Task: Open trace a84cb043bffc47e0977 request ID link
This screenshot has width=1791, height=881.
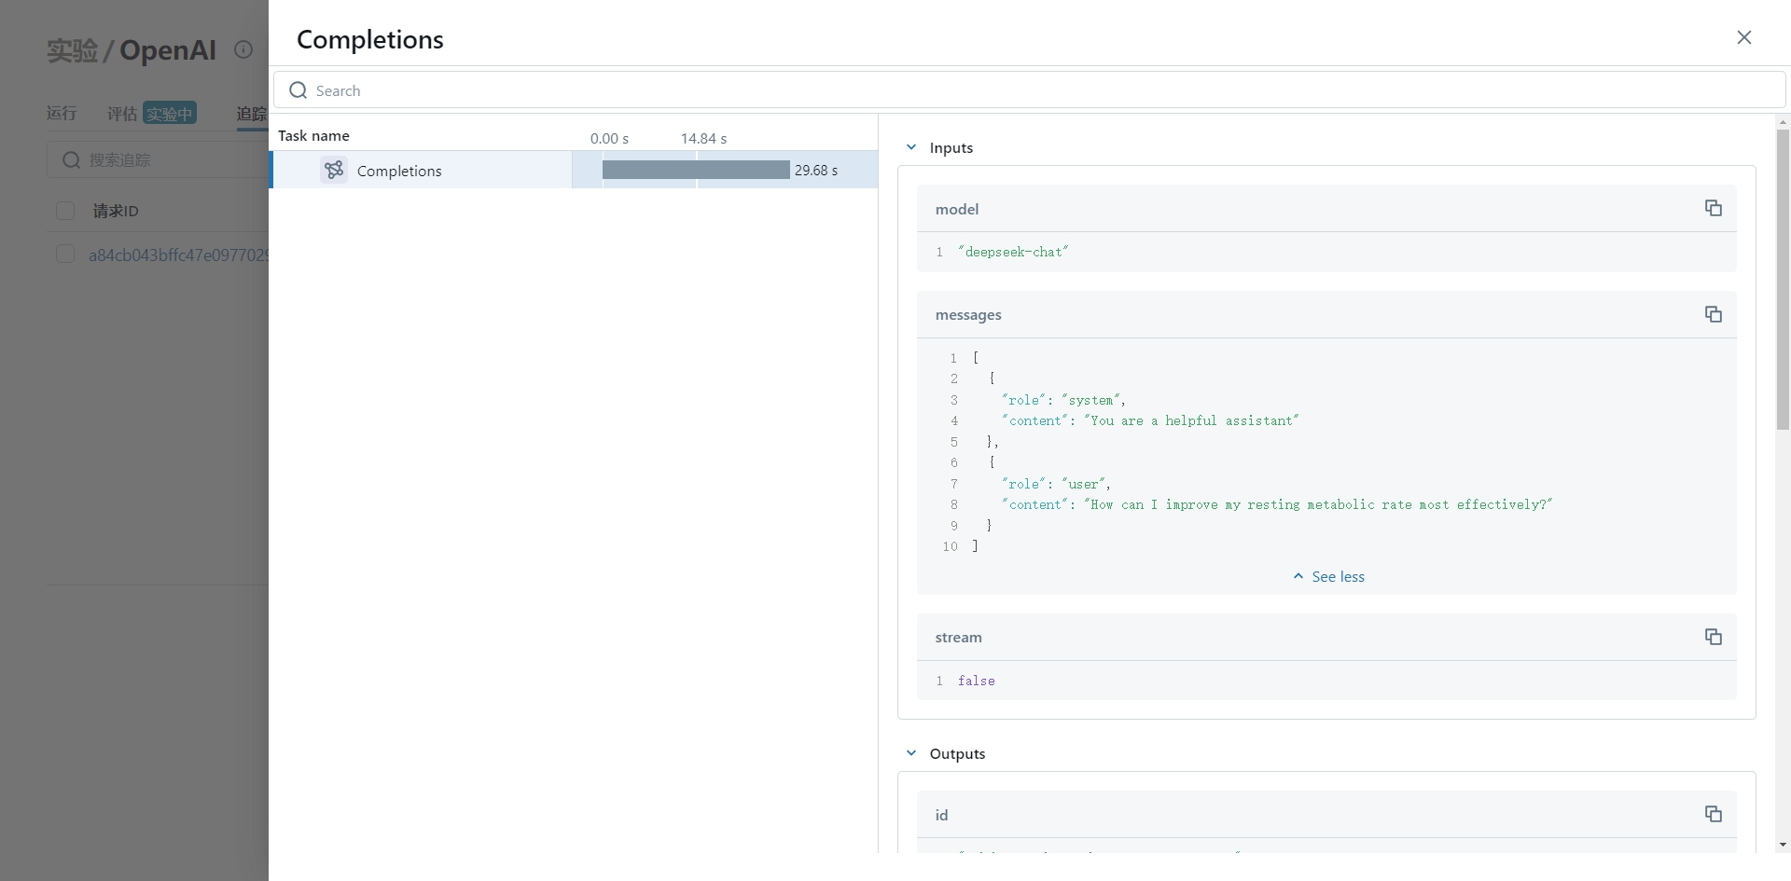Action: pyautogui.click(x=178, y=255)
